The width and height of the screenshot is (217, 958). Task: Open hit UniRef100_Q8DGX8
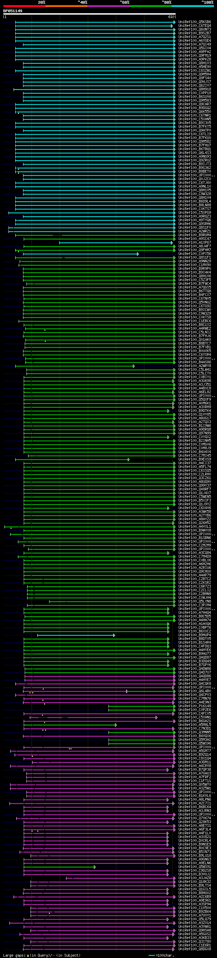click(x=195, y=949)
